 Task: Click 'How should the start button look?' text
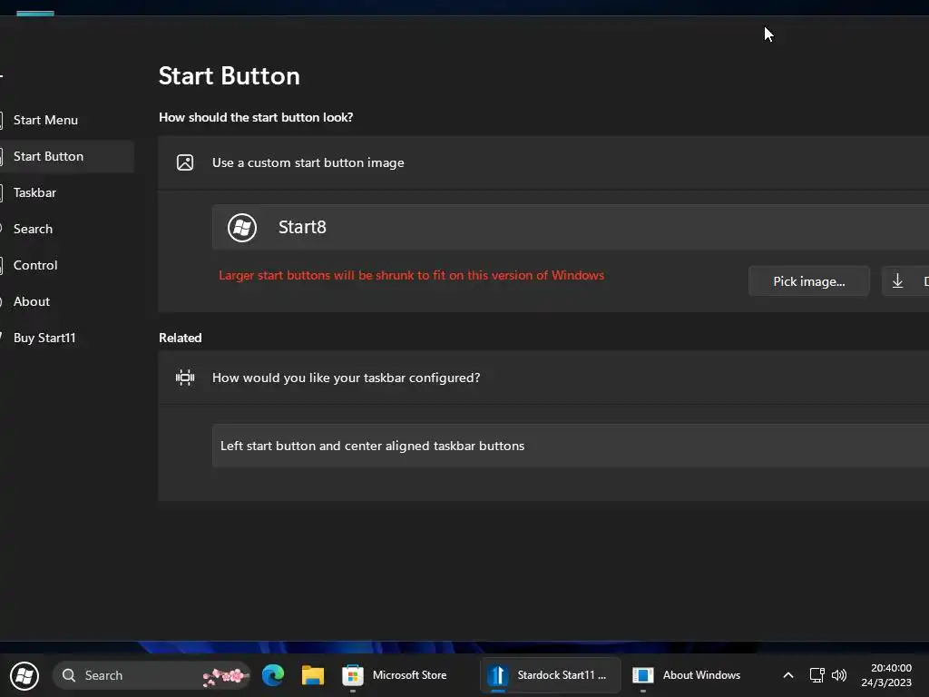pyautogui.click(x=256, y=117)
